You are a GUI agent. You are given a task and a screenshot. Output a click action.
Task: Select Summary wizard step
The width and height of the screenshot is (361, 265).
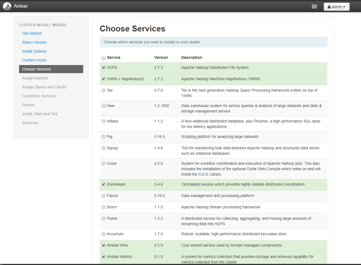[x=30, y=123]
